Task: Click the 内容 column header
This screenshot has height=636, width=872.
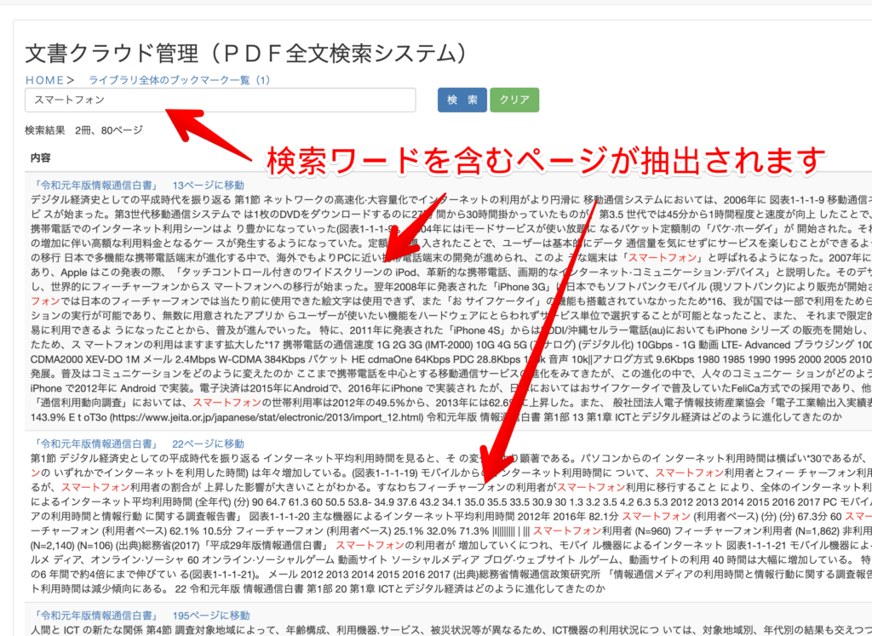Action: point(40,158)
